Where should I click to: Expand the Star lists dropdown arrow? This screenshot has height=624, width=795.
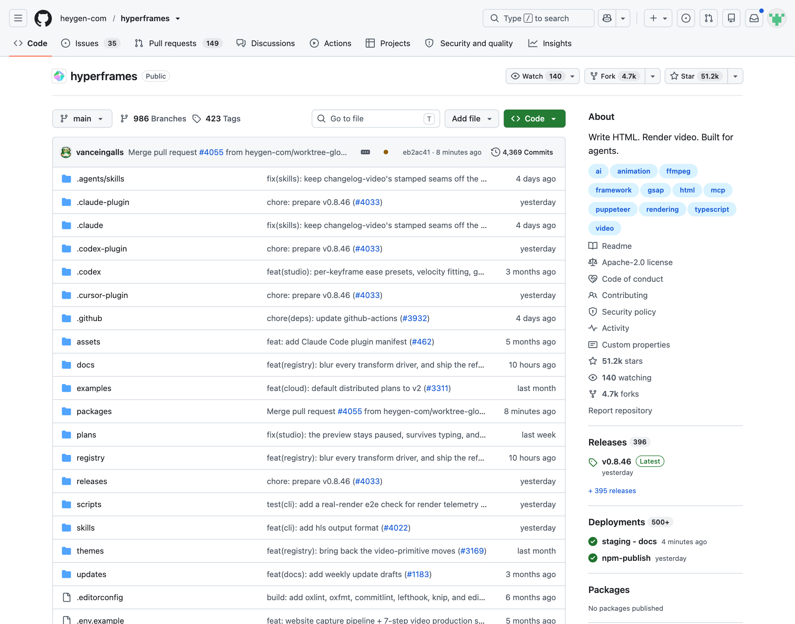(735, 76)
